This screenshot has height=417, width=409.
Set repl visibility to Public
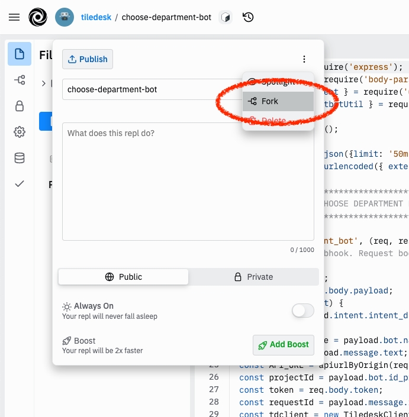(x=123, y=277)
